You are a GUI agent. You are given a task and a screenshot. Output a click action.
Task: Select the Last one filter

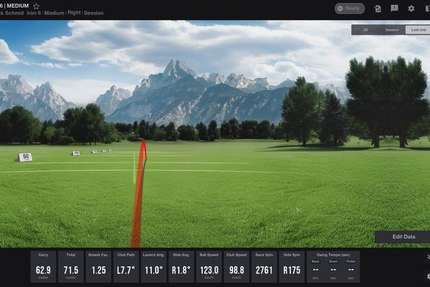[x=418, y=30]
